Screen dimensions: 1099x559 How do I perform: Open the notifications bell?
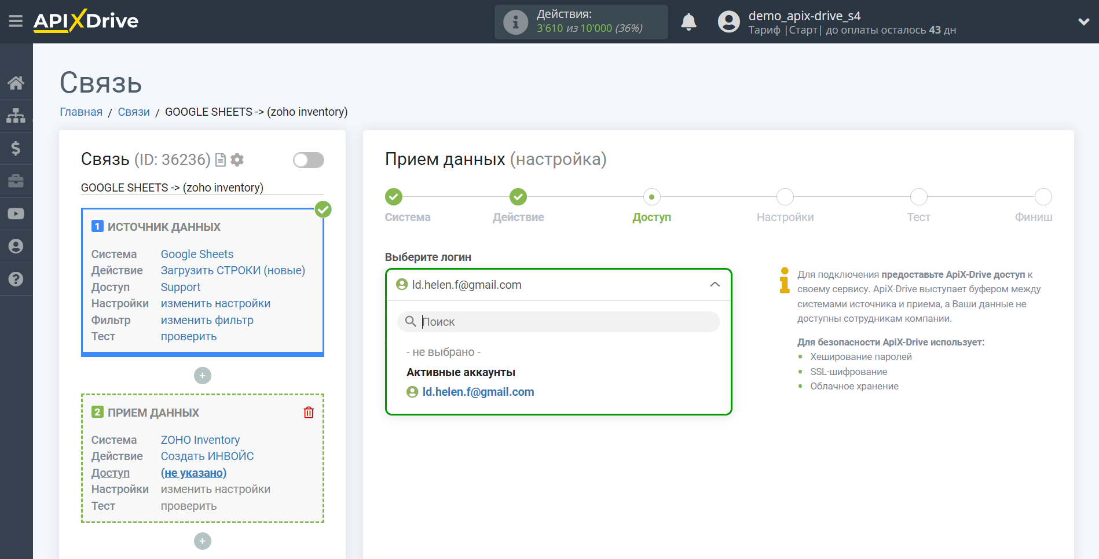point(688,22)
